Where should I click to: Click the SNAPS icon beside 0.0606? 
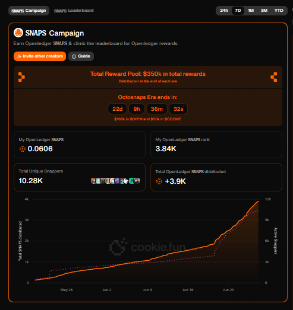tap(23, 149)
